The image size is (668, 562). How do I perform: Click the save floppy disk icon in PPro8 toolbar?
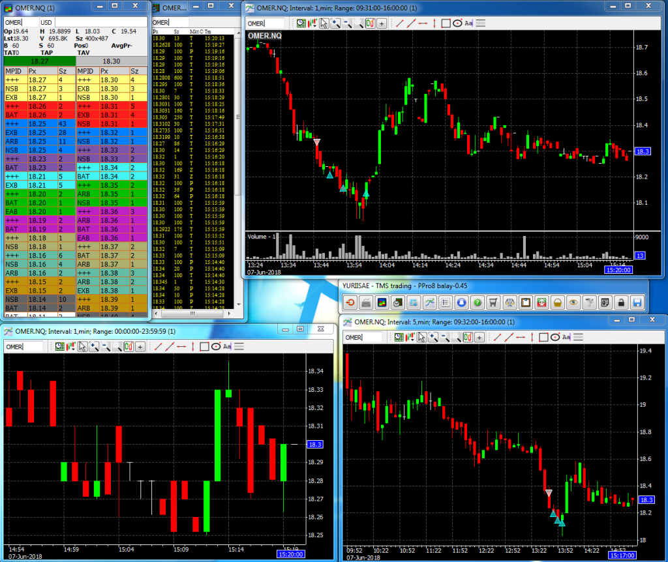coord(637,303)
